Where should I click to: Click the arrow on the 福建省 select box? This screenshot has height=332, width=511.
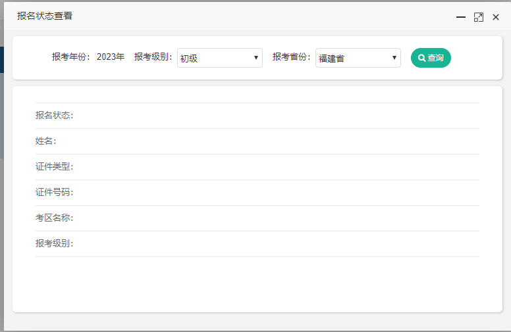[394, 58]
